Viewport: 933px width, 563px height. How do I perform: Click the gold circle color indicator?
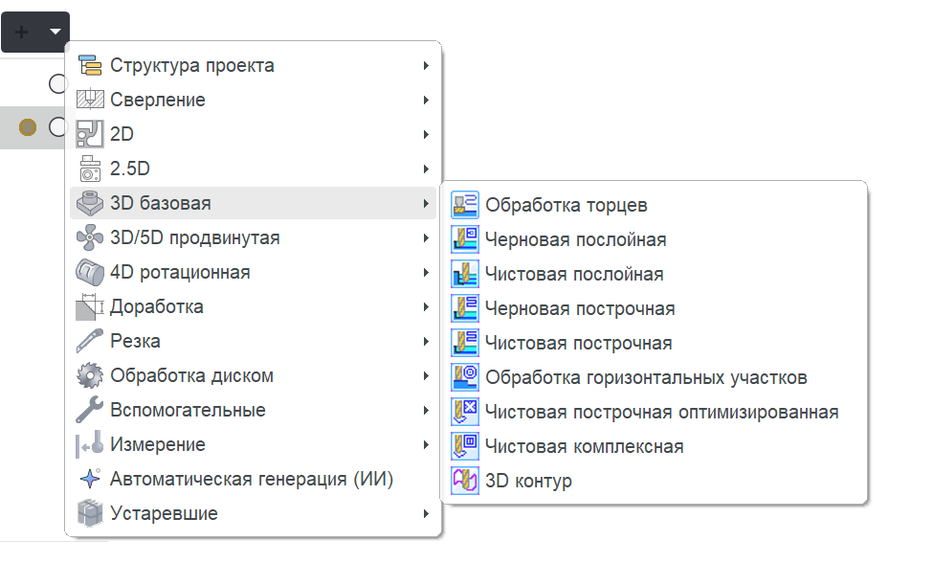tap(28, 126)
